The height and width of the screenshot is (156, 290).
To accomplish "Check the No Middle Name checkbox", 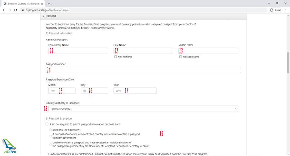I will point(181,57).
